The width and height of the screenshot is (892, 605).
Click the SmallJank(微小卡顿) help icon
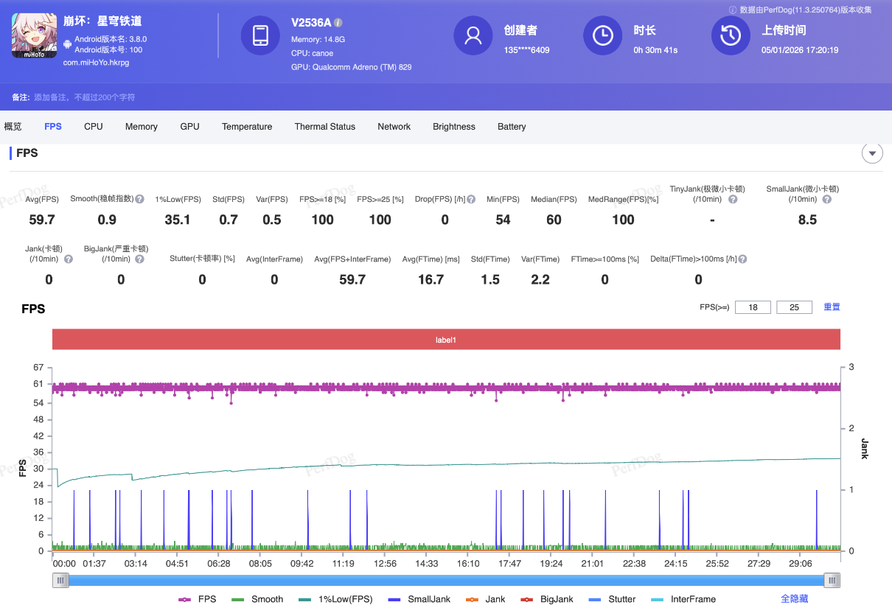pos(826,200)
